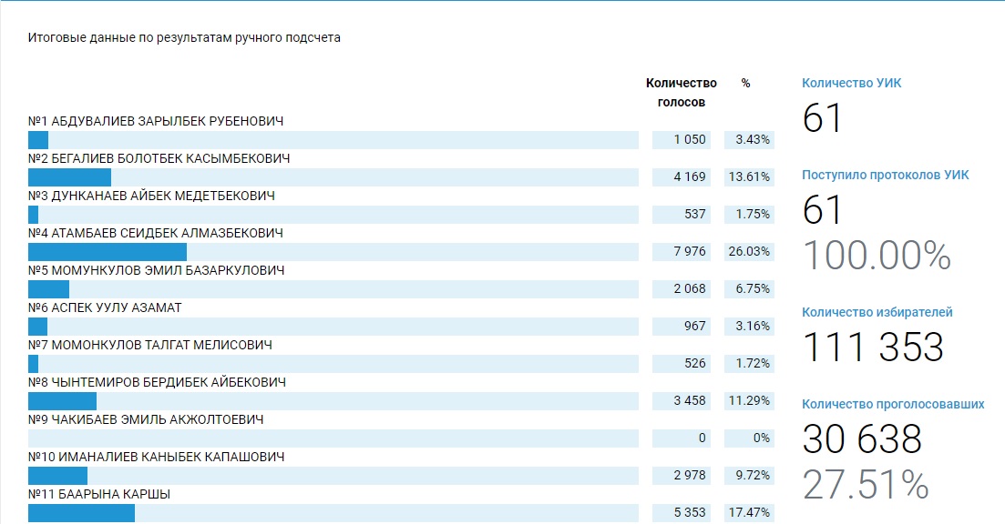Click the Количество голосов column header

[x=681, y=93]
